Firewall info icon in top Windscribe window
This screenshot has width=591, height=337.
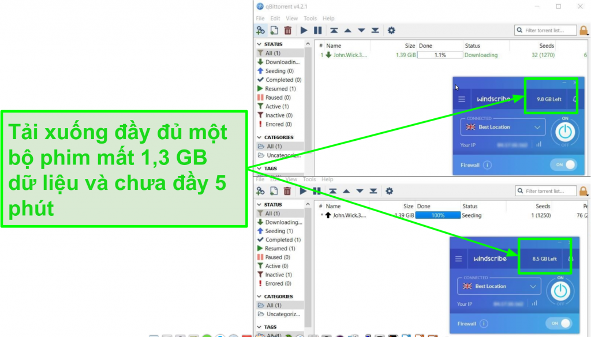(x=487, y=165)
